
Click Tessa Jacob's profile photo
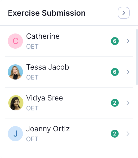pyautogui.click(x=15, y=72)
